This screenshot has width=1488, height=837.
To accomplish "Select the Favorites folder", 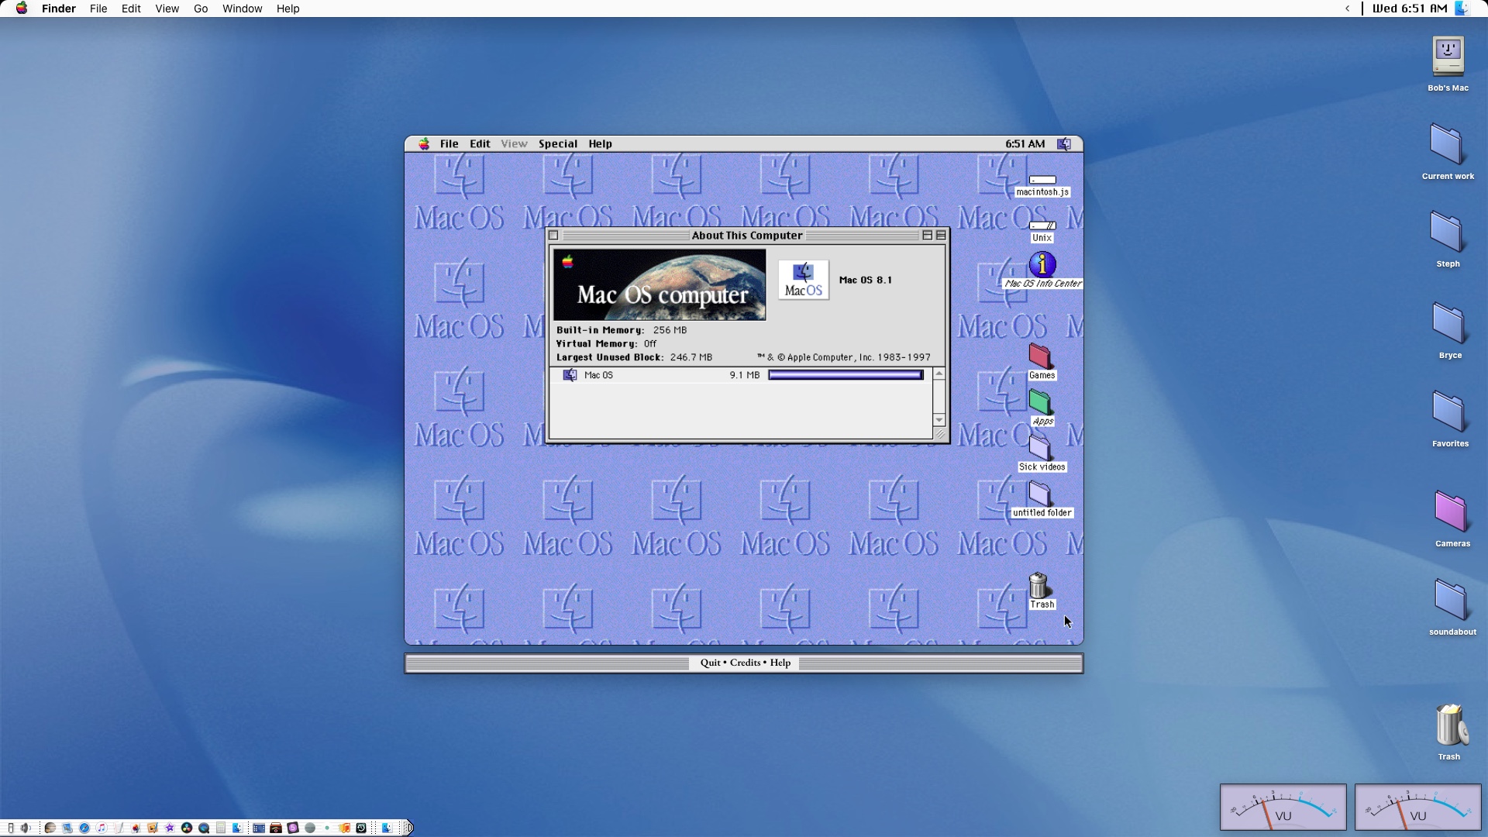I will (x=1448, y=412).
